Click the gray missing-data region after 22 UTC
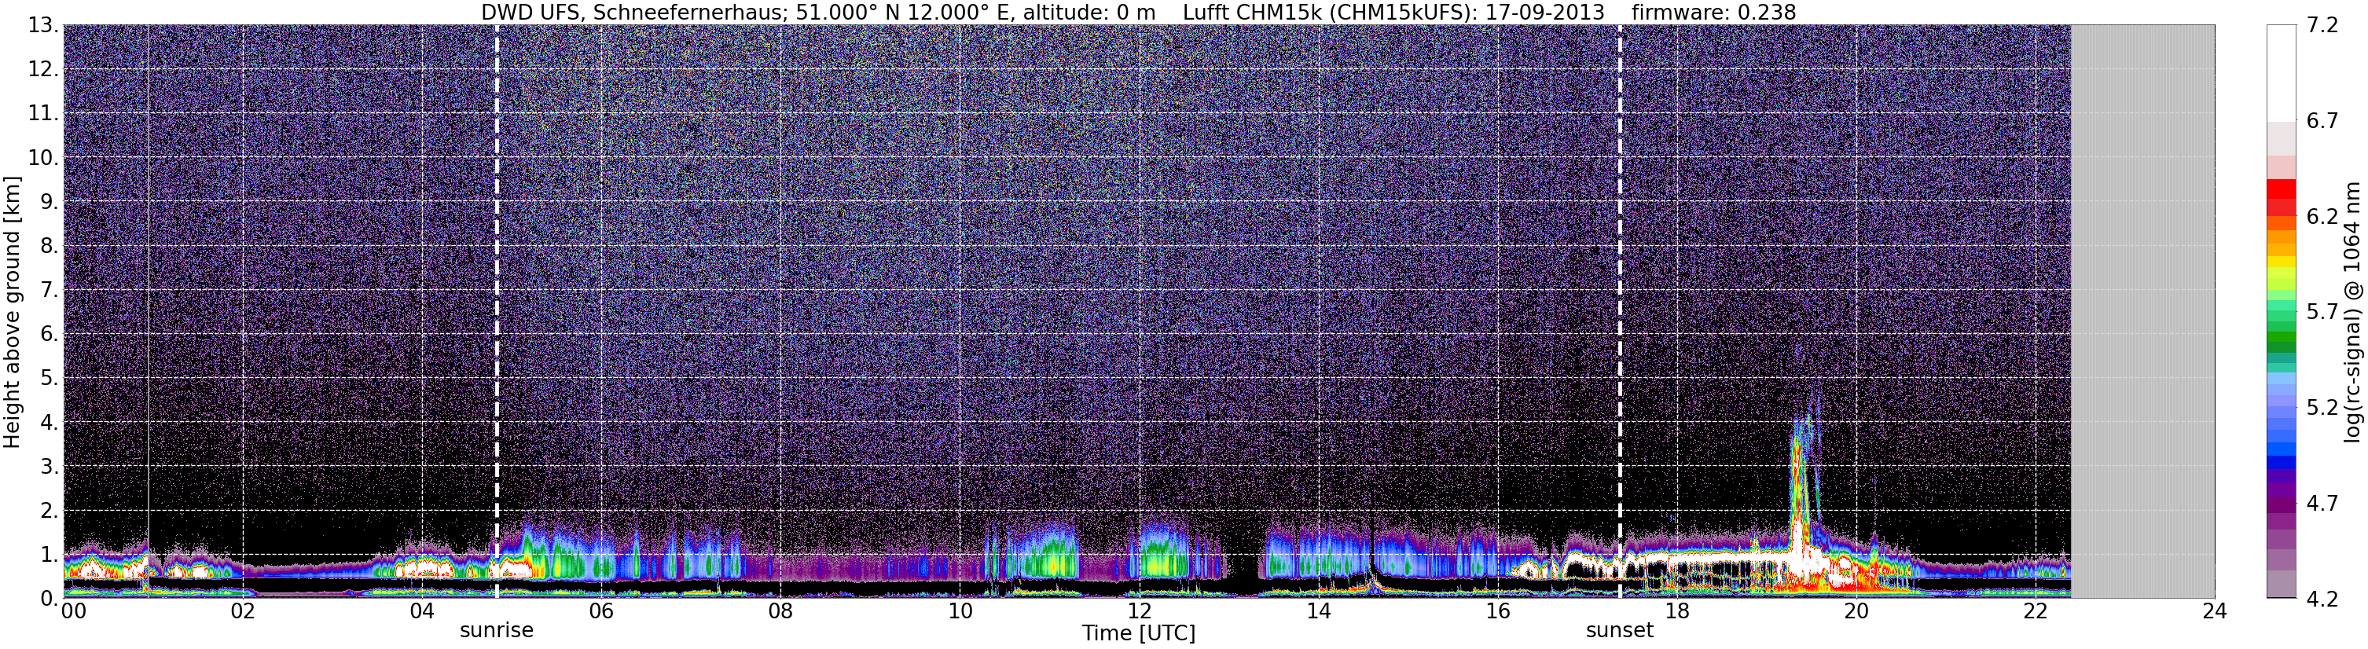The image size is (2368, 649). pos(2142,312)
